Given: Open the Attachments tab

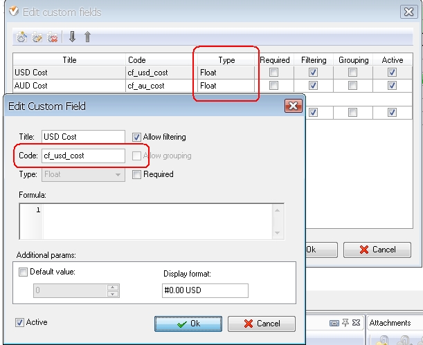Looking at the screenshot, I should pyautogui.click(x=390, y=322).
